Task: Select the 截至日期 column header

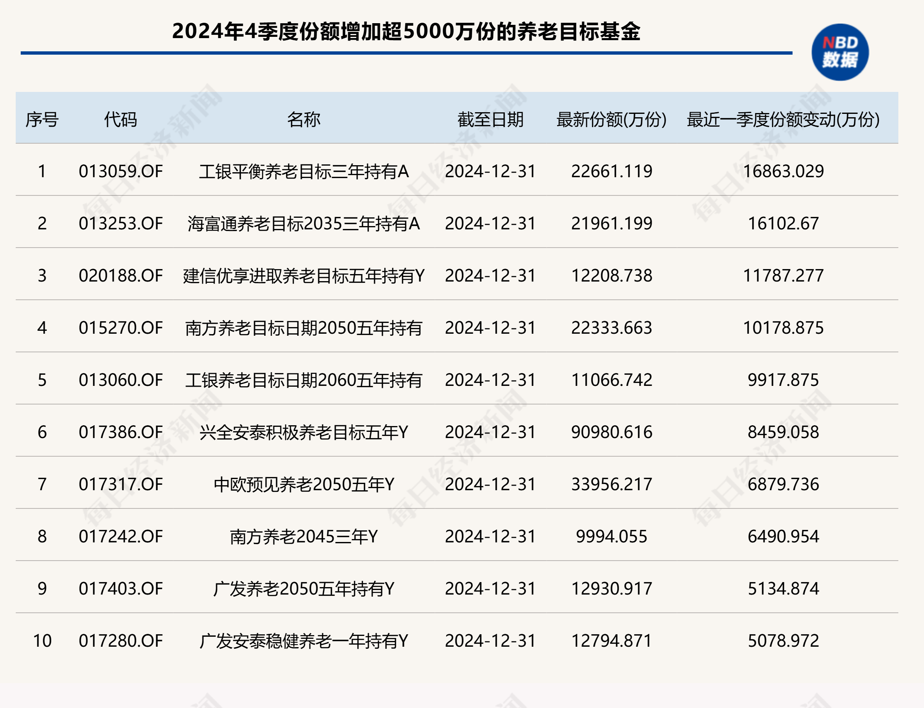Action: tap(491, 120)
